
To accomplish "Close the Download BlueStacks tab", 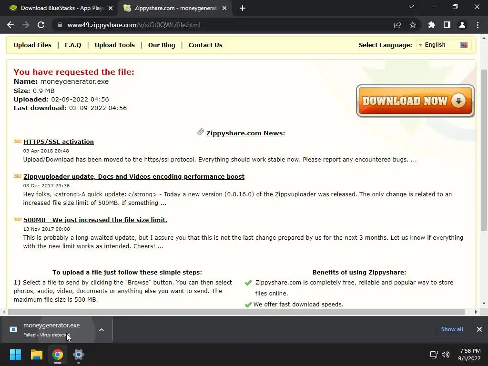I will (x=111, y=8).
